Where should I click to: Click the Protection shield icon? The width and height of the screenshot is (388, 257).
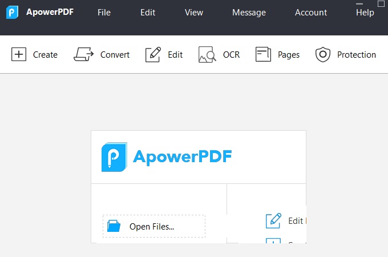click(x=323, y=54)
